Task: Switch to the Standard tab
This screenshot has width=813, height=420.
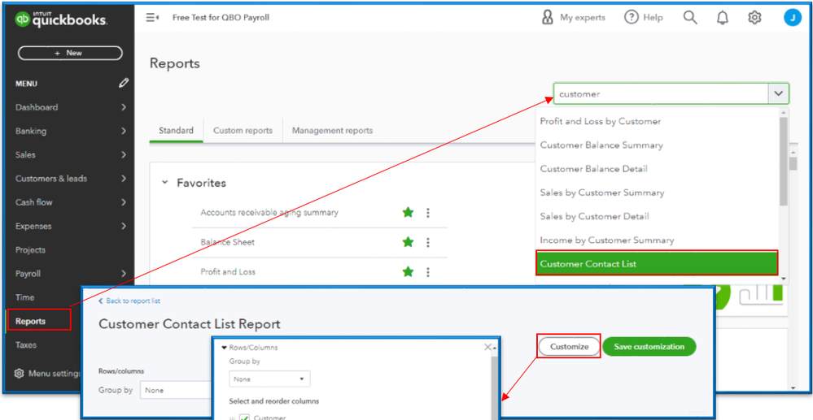Action: tap(177, 131)
